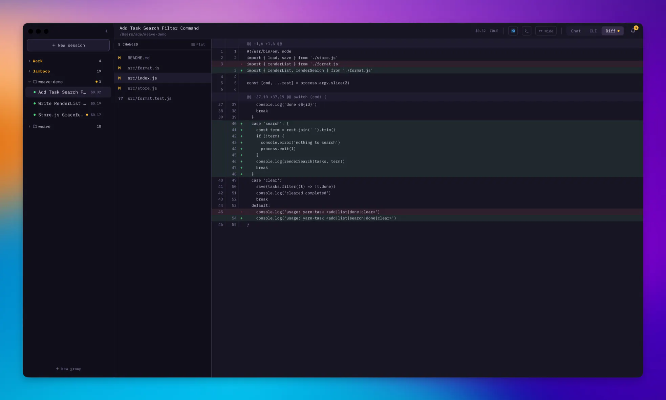Click line const [cmd, ...rest] = process.argv.slice(2)
The image size is (666, 400).
click(x=427, y=83)
